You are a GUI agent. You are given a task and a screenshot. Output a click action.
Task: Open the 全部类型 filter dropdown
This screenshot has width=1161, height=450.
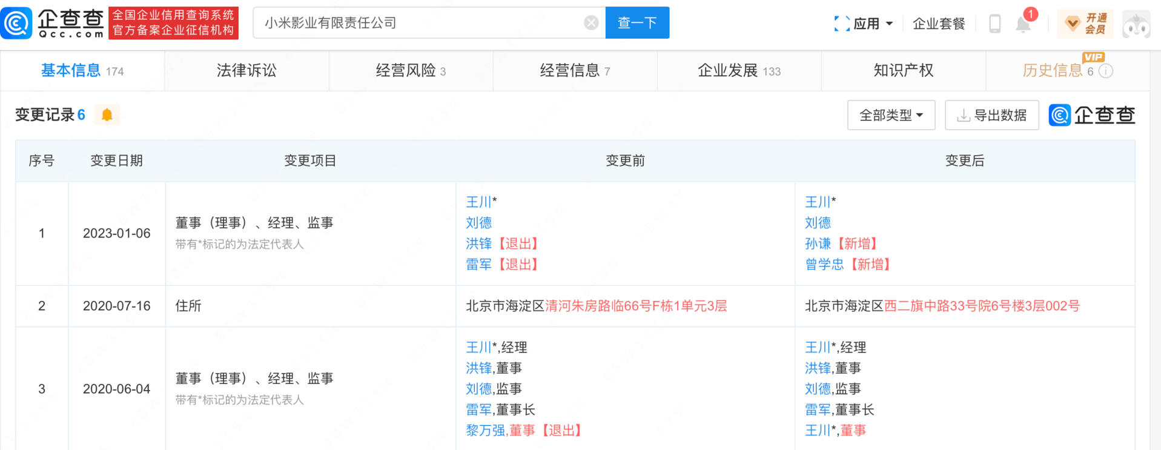pos(891,115)
